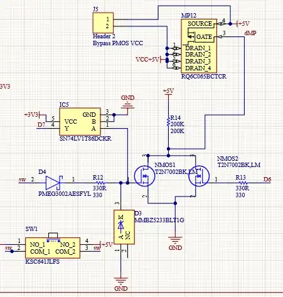Click the D6 net label

267,180
